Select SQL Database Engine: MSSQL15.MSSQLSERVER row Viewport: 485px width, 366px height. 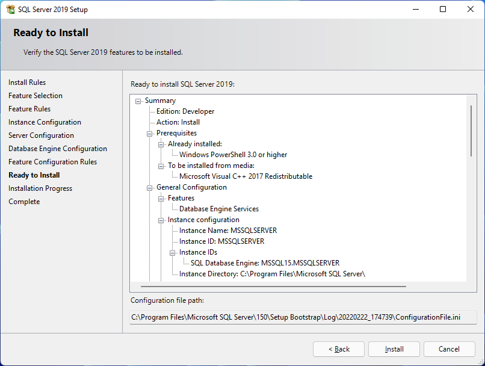[x=265, y=263]
